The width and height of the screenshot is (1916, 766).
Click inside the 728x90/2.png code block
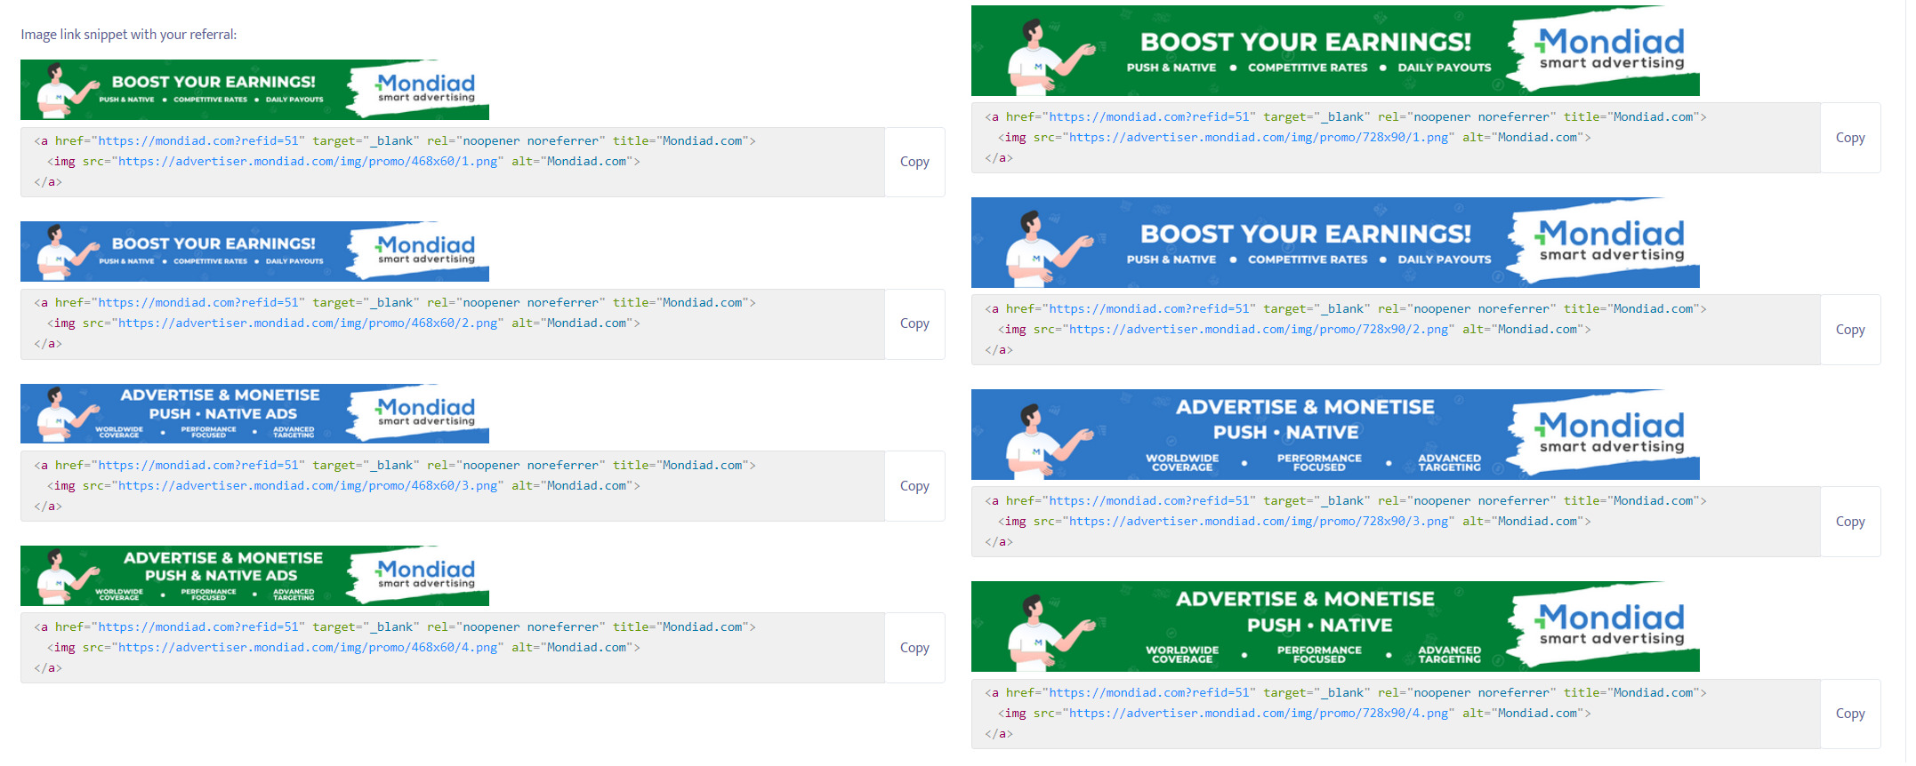point(1395,330)
